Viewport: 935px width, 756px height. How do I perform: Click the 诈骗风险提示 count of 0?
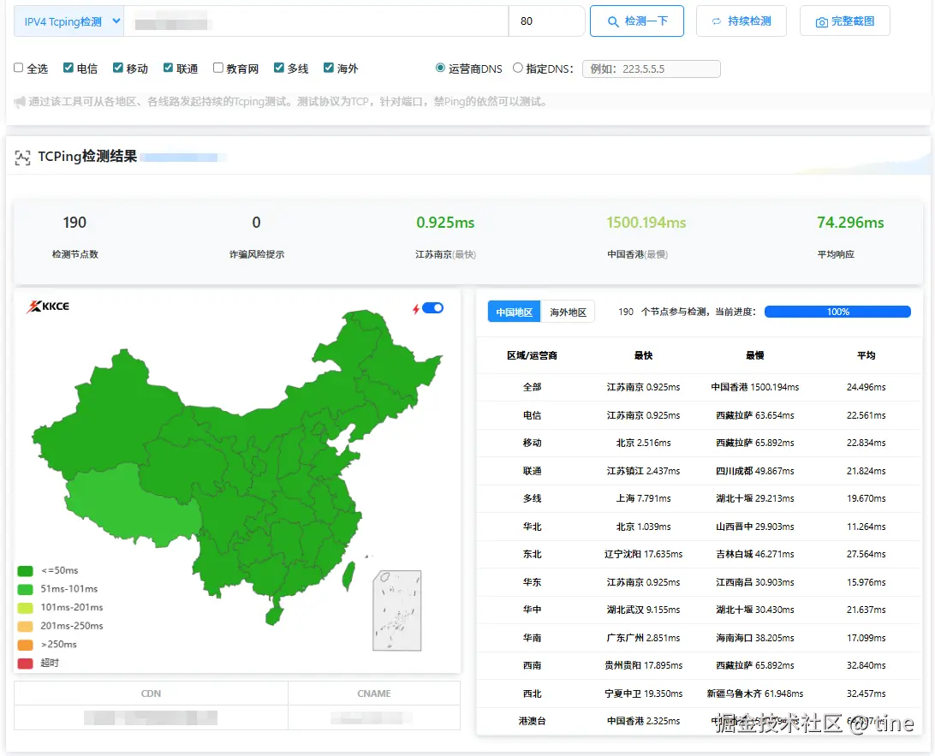click(256, 223)
